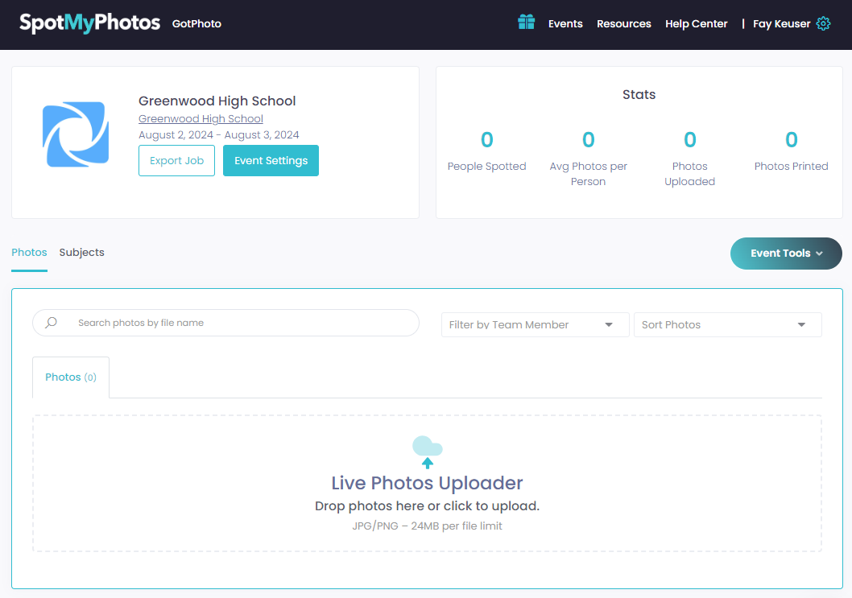Open account settings gear icon
The width and height of the screenshot is (852, 598).
click(x=823, y=24)
